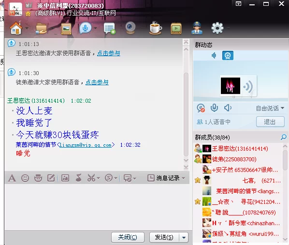Click the S input method icon
The image size is (289, 245).
pos(109,178)
